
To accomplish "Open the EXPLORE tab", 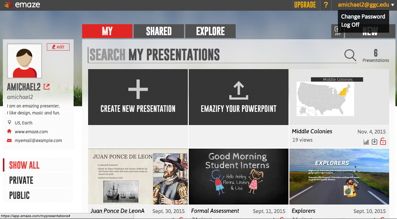I will tap(210, 31).
